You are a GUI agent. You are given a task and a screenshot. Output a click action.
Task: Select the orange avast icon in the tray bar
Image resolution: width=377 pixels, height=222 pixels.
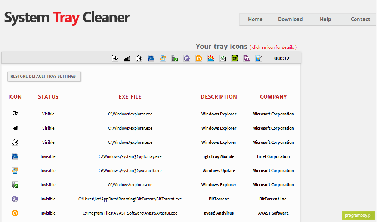199,58
